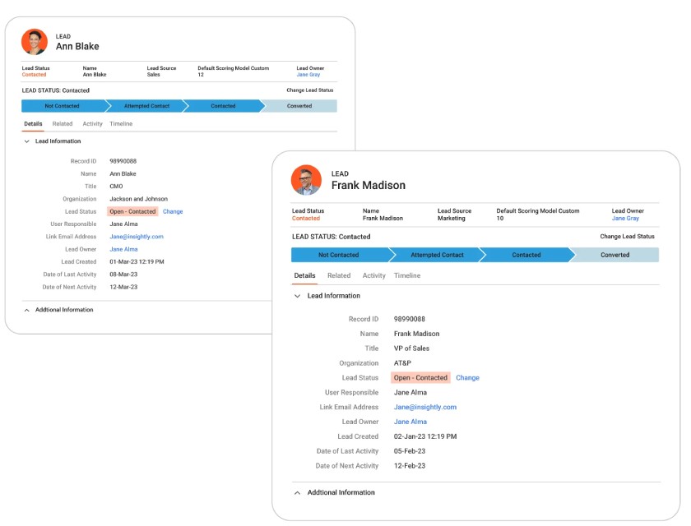This screenshot has width=691, height=526.
Task: Open Related tab in Ann Blake card
Action: tap(63, 123)
